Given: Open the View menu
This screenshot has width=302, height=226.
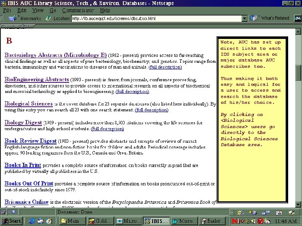Looking at the screenshot, I should click(38, 10).
